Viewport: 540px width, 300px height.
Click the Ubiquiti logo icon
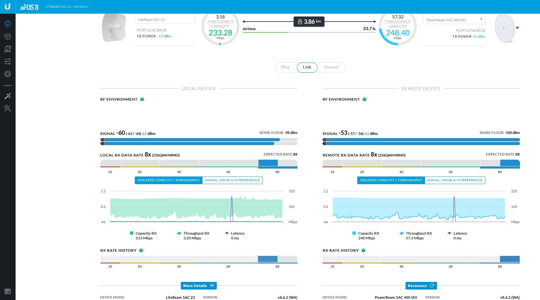click(x=8, y=6)
